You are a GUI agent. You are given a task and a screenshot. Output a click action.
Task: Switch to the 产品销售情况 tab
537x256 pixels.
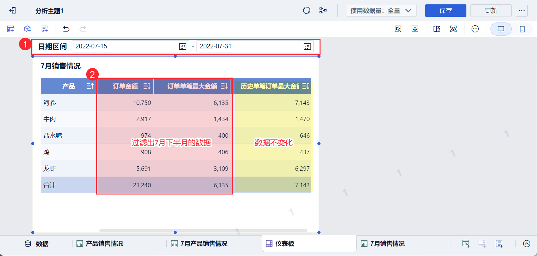pyautogui.click(x=100, y=244)
